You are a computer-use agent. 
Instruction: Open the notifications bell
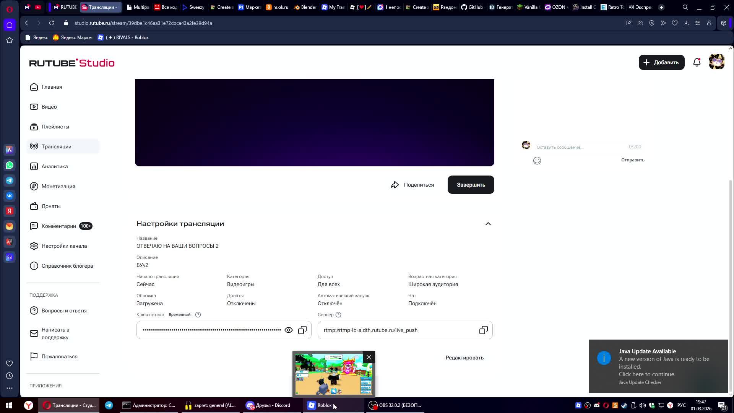pyautogui.click(x=697, y=62)
